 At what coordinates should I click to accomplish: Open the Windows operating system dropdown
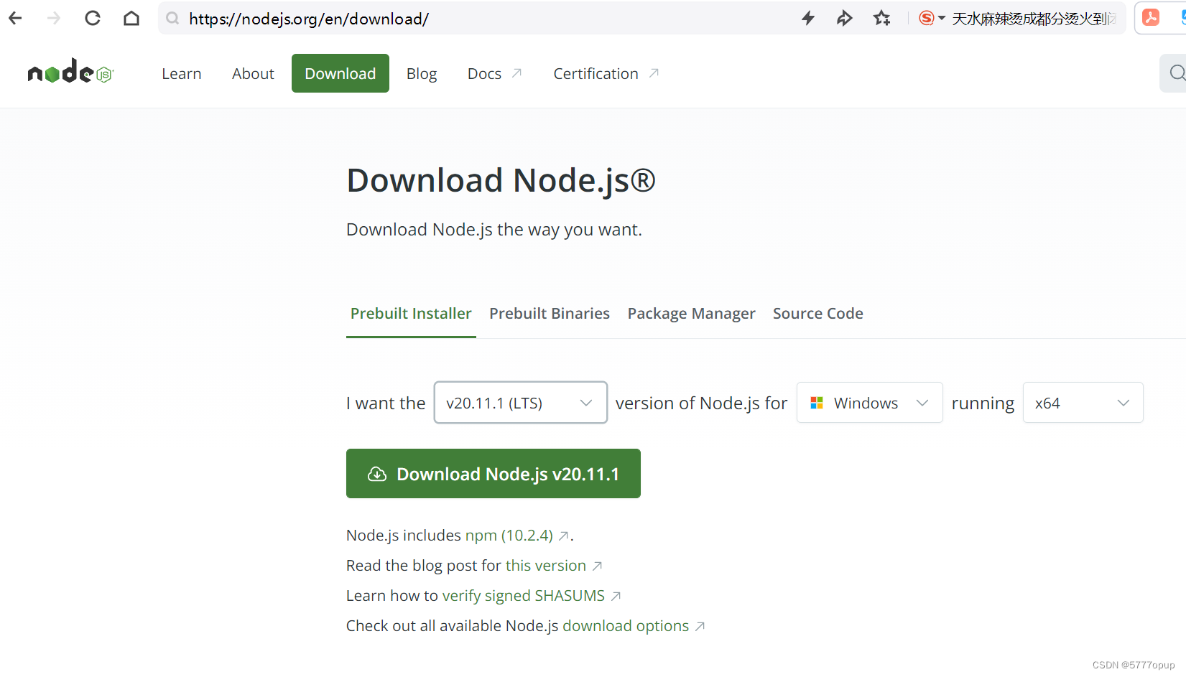tap(869, 403)
